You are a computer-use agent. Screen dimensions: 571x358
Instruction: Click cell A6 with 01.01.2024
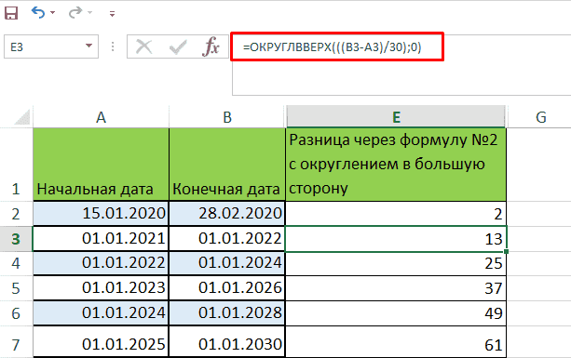coord(101,313)
